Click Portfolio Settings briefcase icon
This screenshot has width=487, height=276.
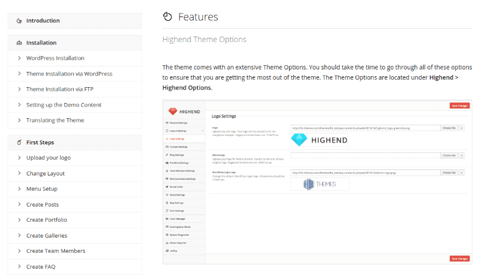[167, 163]
